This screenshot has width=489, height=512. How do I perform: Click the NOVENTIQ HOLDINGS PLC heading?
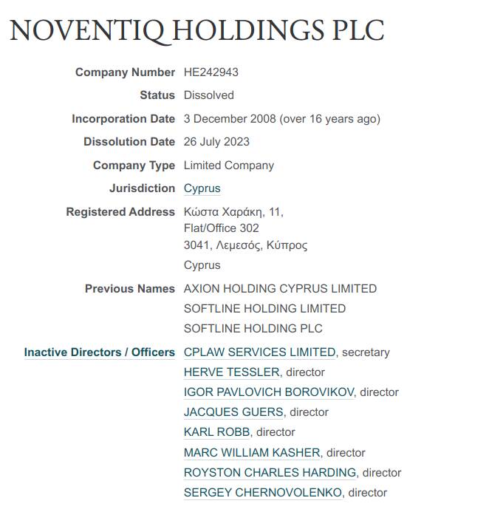click(196, 30)
